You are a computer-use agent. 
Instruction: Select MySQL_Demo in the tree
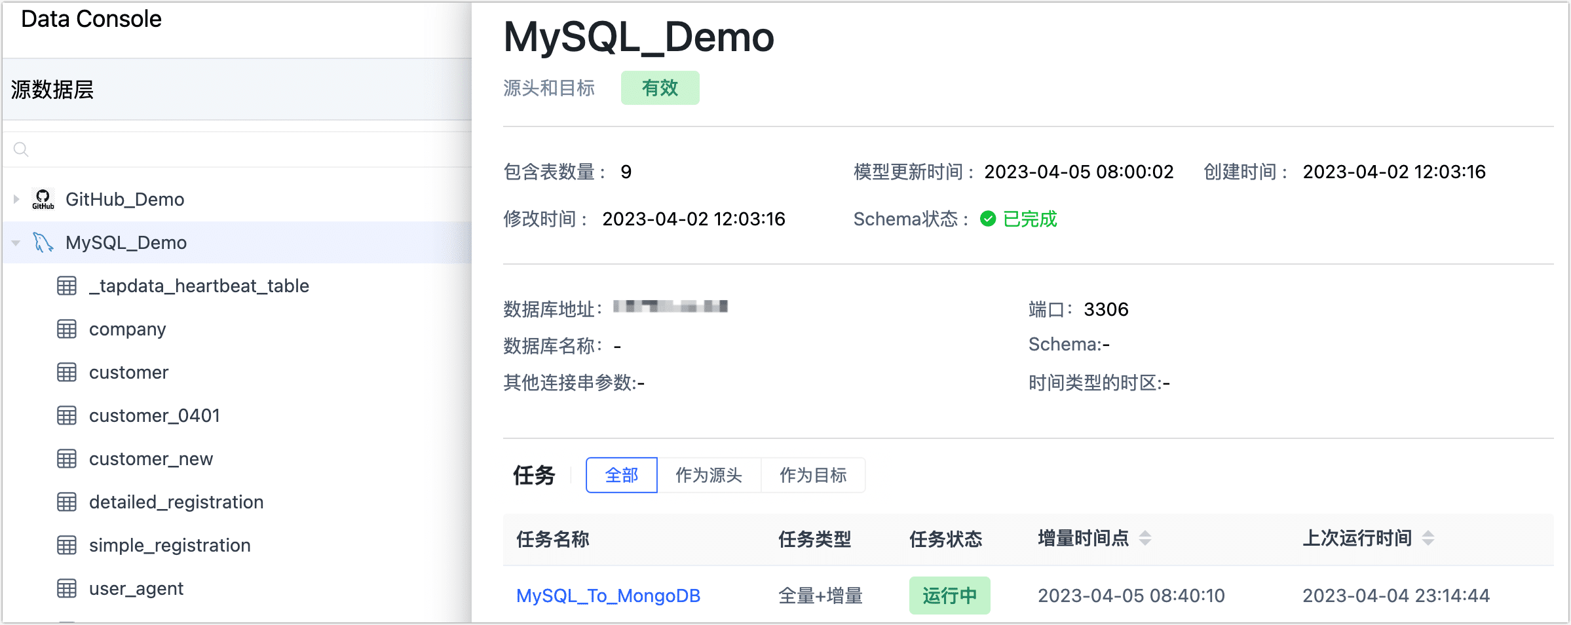coord(126,242)
